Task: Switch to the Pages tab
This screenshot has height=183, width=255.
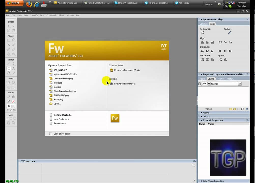Action: (202, 79)
